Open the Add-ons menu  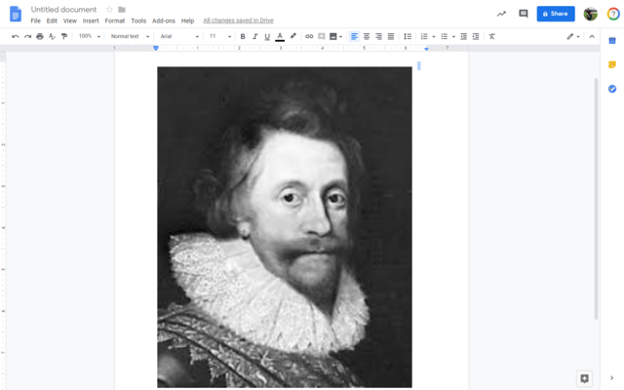[x=164, y=20]
